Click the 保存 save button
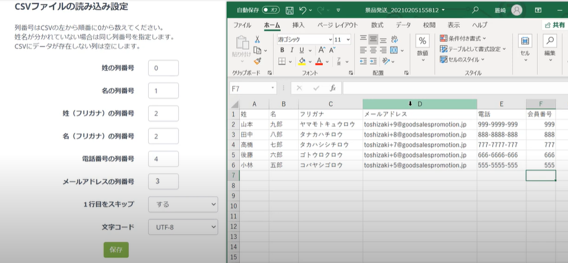568x263 pixels. pyautogui.click(x=116, y=249)
